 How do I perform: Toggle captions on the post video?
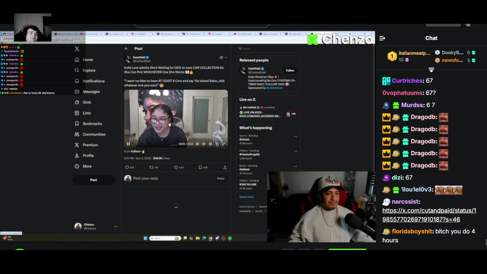pyautogui.click(x=197, y=144)
